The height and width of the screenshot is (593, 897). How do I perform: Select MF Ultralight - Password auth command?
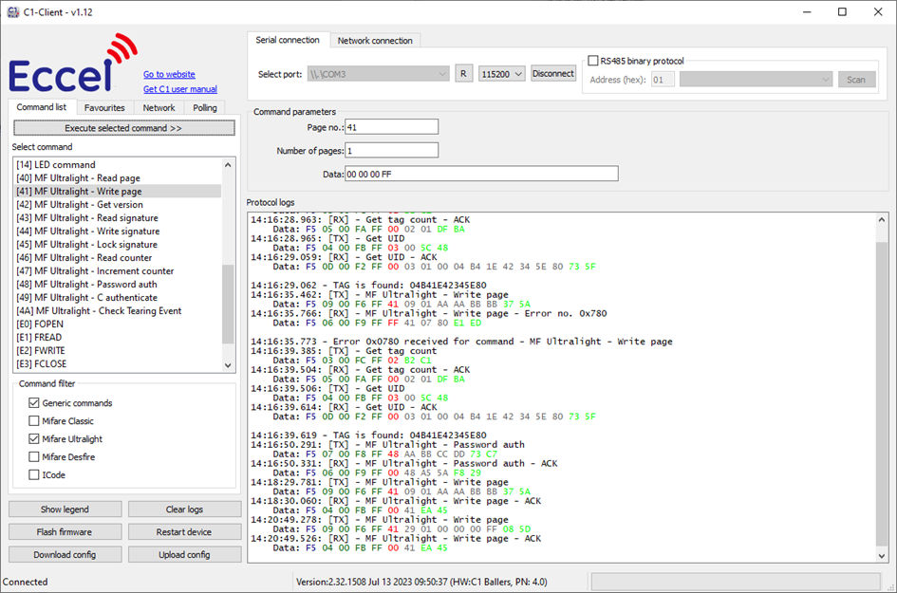pos(86,284)
